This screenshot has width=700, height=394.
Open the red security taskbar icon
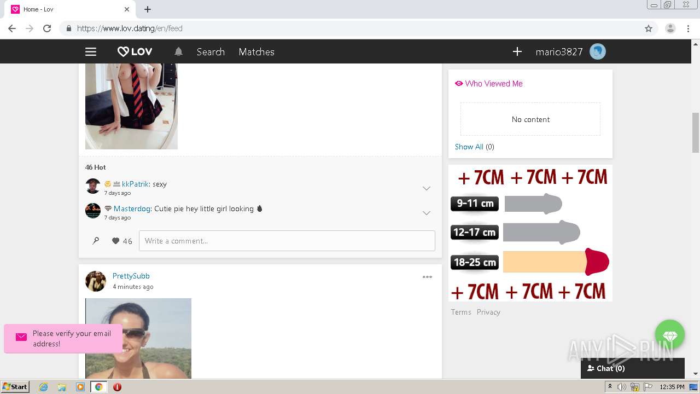(x=117, y=387)
